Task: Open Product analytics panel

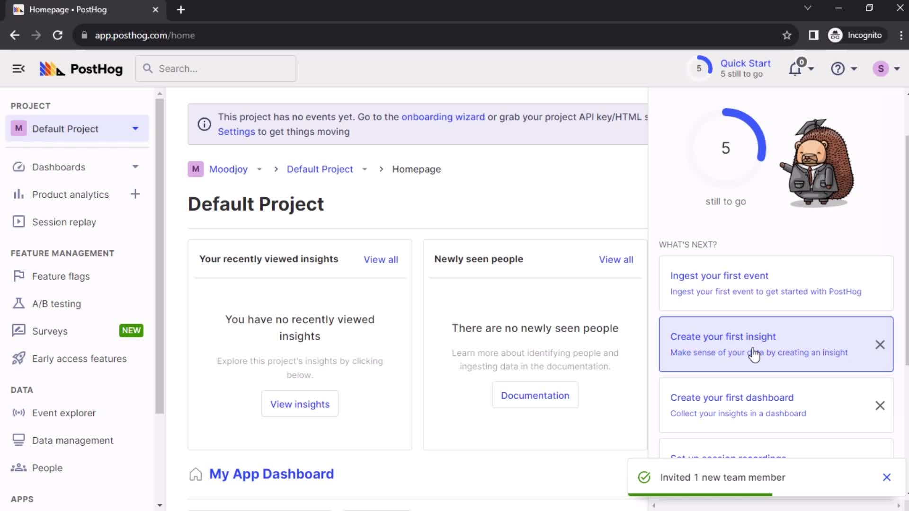Action: coord(71,194)
